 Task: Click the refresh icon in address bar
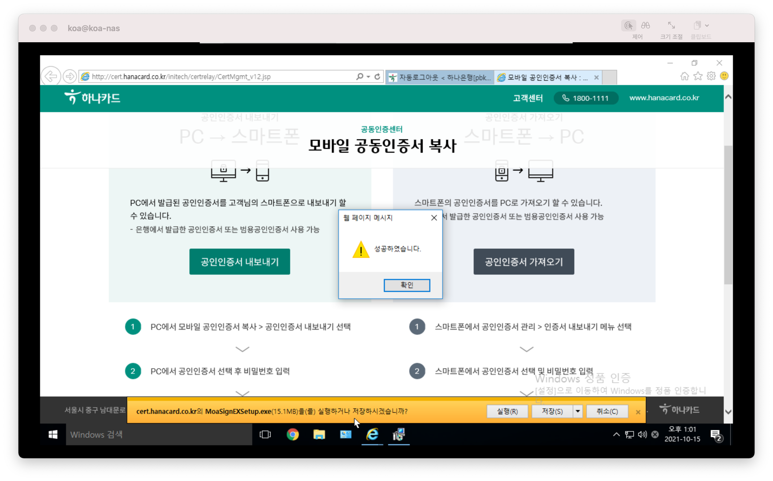click(x=377, y=77)
